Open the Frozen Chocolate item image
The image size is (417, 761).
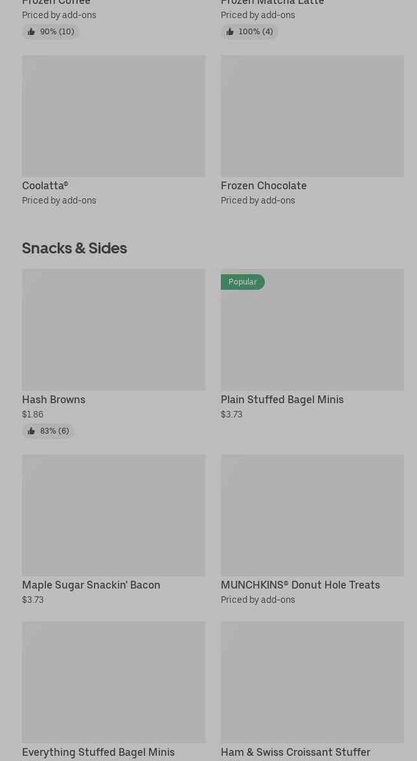click(312, 116)
